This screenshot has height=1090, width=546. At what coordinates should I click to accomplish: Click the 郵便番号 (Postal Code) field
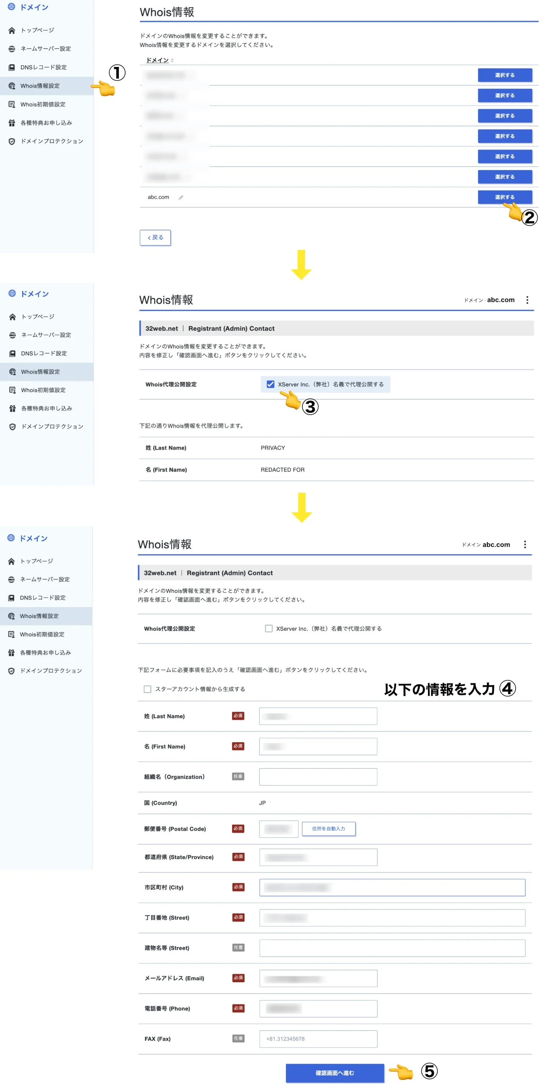coord(279,829)
